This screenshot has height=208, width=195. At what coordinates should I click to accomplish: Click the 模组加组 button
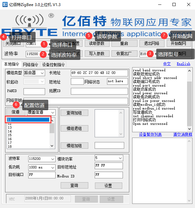pos(74,146)
